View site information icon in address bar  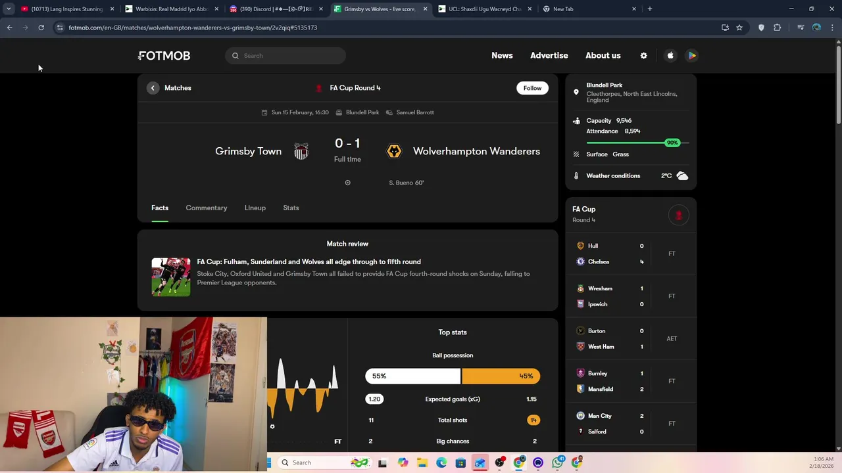(60, 28)
